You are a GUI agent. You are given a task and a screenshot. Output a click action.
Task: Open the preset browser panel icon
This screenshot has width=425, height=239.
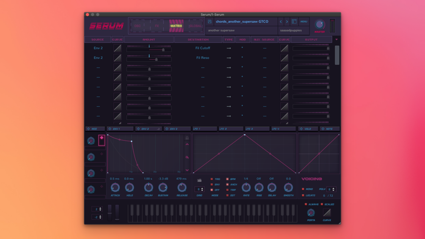(x=294, y=22)
